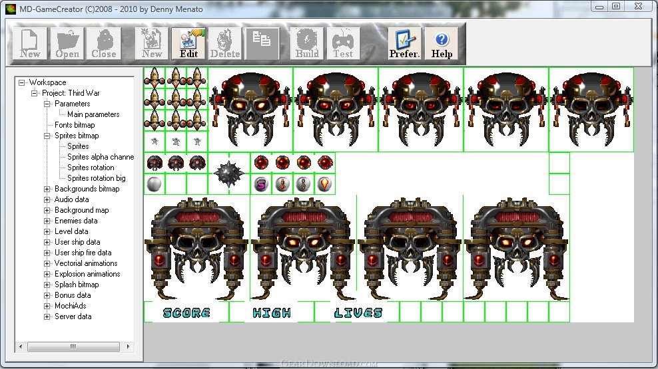
Task: Click the first red orb sprite
Action: click(x=261, y=162)
